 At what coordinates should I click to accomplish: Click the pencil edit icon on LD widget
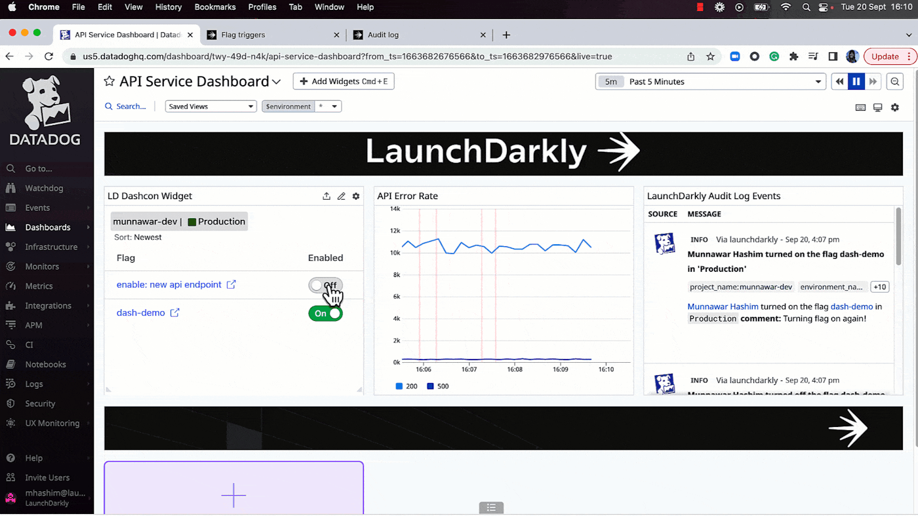(x=341, y=196)
